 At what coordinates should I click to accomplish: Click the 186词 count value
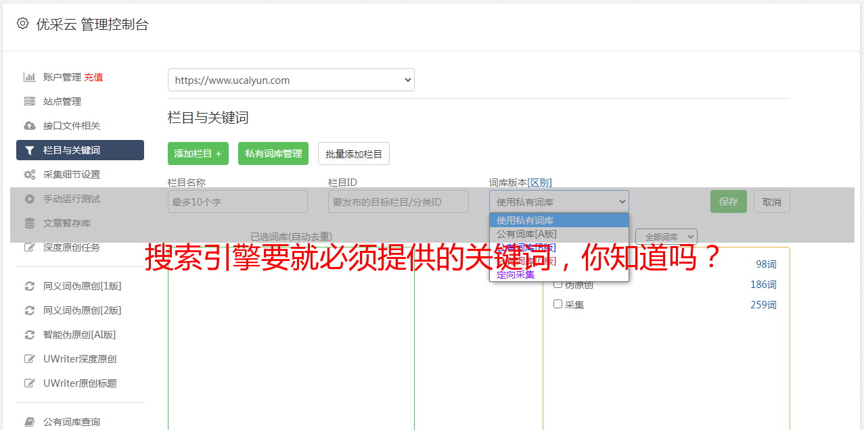763,285
